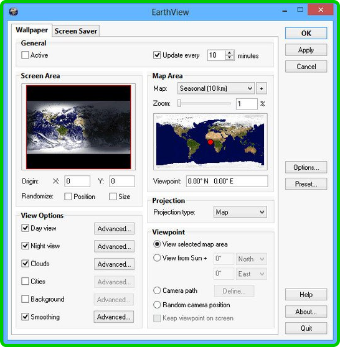This screenshot has width=340, height=347.
Task: Enable the Background checkbox
Action: 25,299
